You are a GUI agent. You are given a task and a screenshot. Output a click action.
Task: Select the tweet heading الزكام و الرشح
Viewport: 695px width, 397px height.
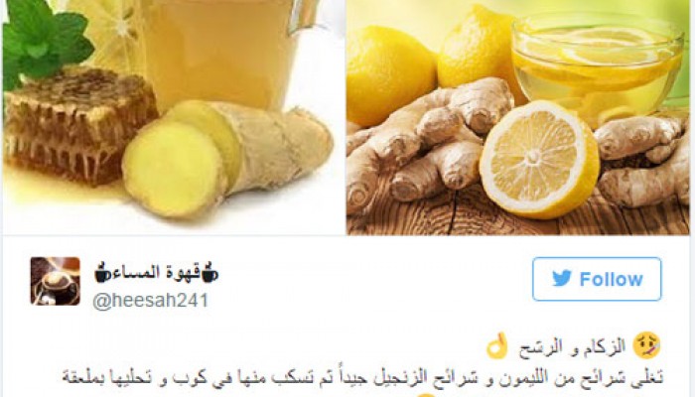pos(572,346)
